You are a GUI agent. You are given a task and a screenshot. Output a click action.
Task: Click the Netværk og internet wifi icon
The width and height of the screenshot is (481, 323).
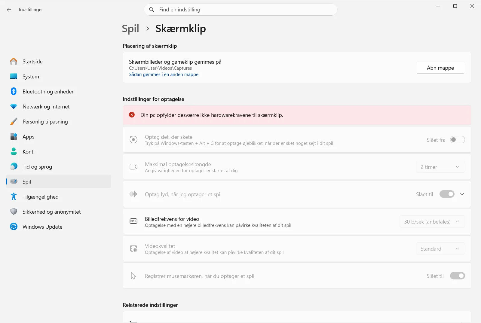click(14, 106)
